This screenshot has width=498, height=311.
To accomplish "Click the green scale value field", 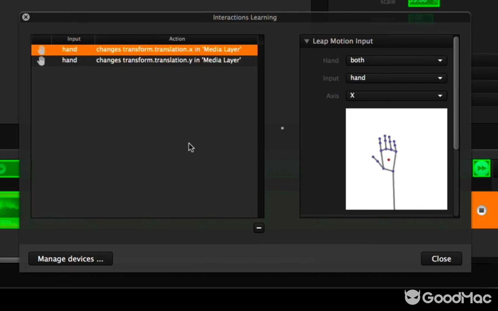I will point(423,2).
